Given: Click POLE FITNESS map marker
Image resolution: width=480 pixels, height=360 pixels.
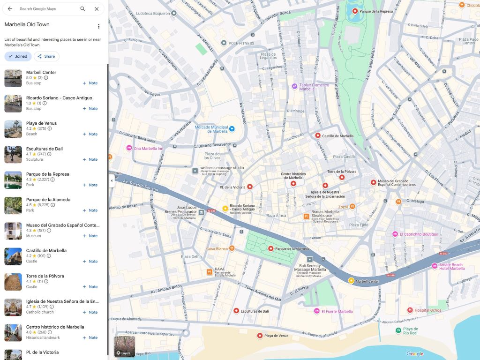Looking at the screenshot, I should point(224,43).
